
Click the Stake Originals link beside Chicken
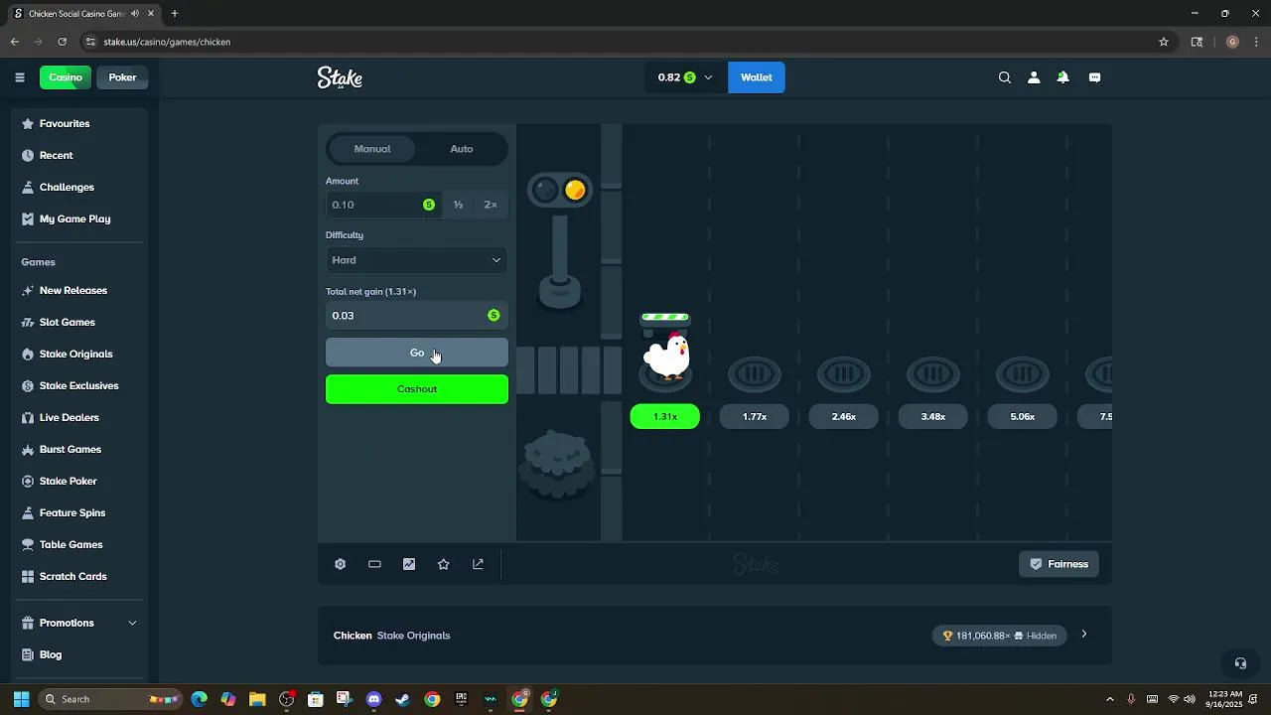click(x=413, y=636)
